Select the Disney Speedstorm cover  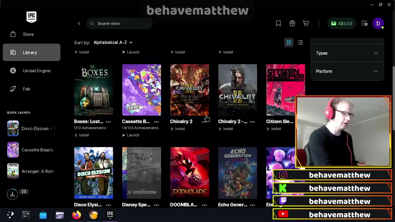click(x=142, y=173)
